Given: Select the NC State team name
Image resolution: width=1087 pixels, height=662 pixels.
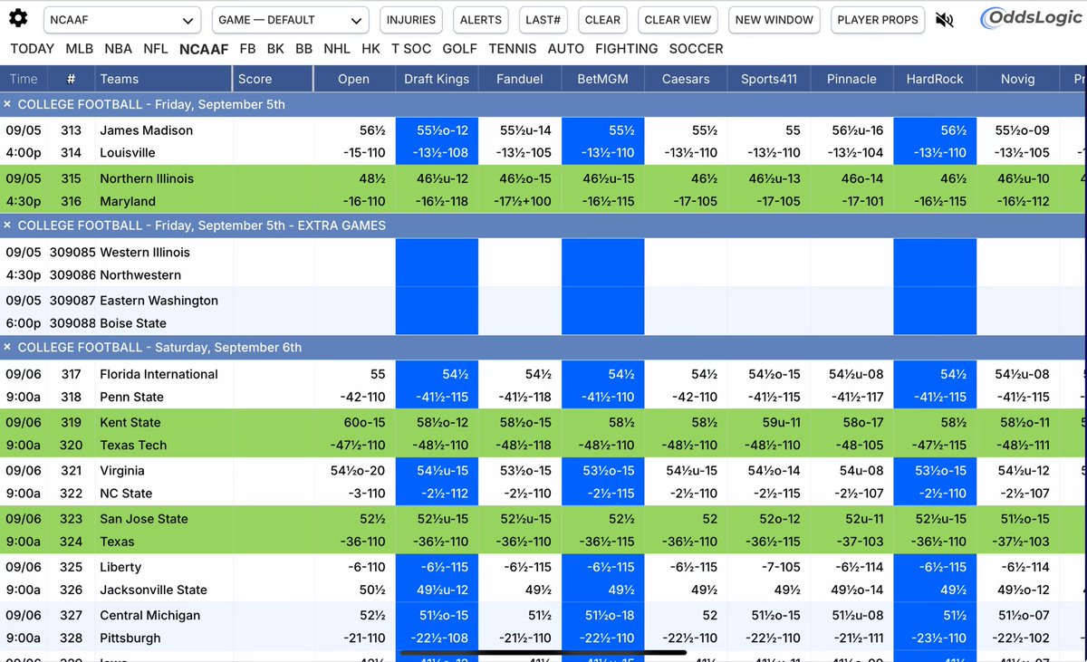Looking at the screenshot, I should point(126,494).
